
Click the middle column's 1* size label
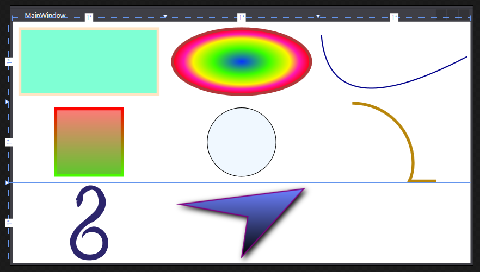(241, 18)
